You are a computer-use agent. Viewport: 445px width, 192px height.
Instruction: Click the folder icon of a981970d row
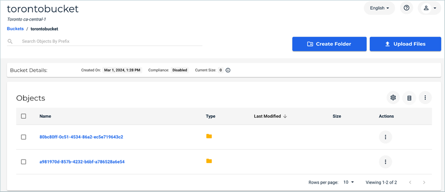[209, 161]
